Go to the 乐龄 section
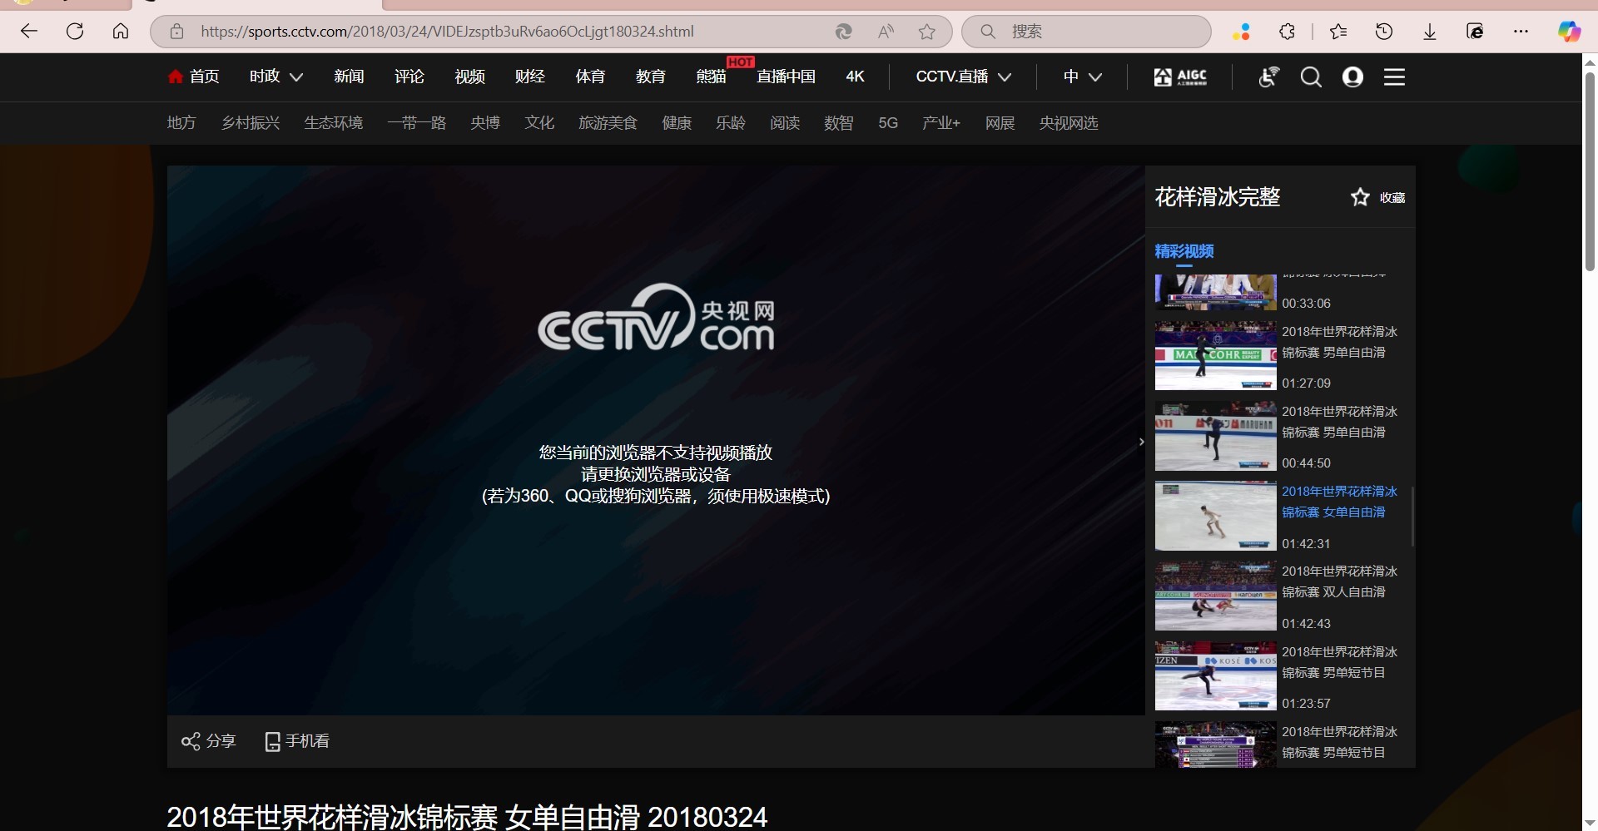This screenshot has width=1598, height=831. (x=731, y=123)
